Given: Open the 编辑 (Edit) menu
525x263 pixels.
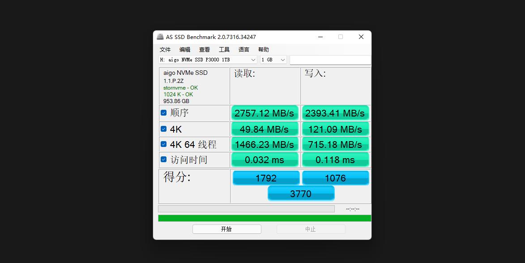Looking at the screenshot, I should click(184, 49).
